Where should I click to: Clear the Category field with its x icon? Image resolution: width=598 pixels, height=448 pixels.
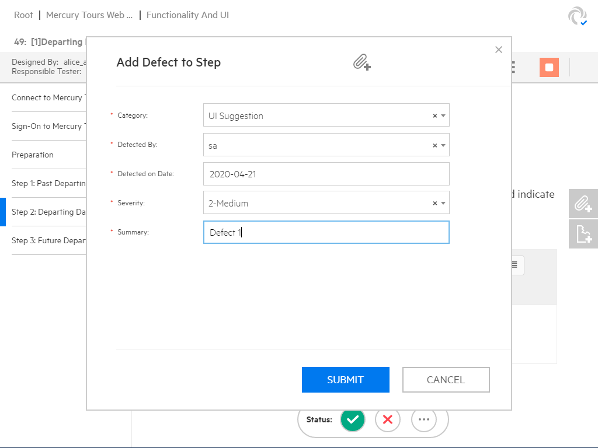click(x=434, y=116)
